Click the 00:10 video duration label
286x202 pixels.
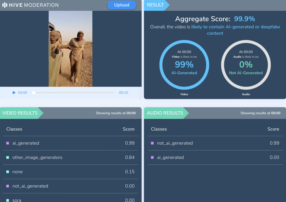click(x=123, y=93)
